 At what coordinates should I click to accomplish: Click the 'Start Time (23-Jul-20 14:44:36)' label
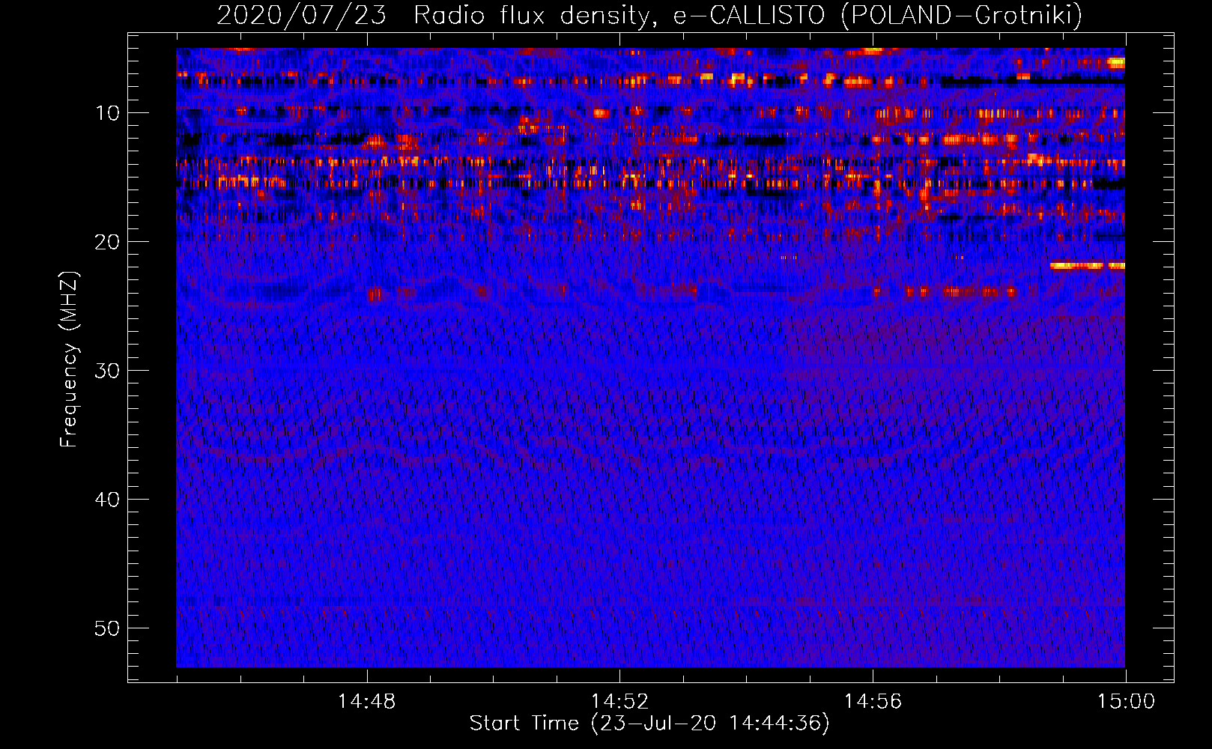point(649,724)
